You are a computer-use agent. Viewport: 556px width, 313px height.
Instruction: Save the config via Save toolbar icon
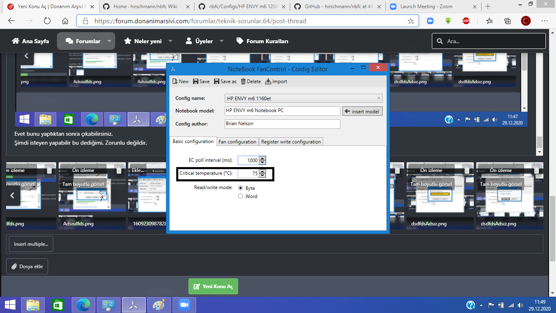coord(201,82)
